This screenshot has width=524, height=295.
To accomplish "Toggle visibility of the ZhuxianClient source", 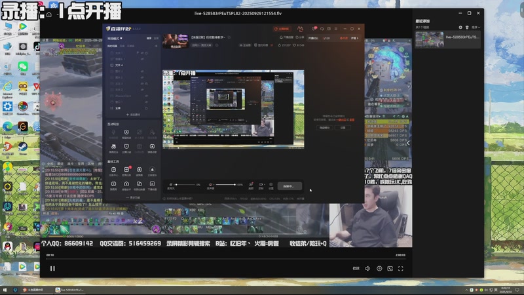I will (146, 96).
